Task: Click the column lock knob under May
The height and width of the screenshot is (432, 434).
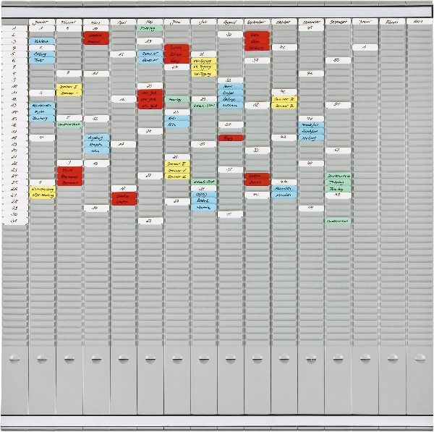Action: click(x=150, y=357)
